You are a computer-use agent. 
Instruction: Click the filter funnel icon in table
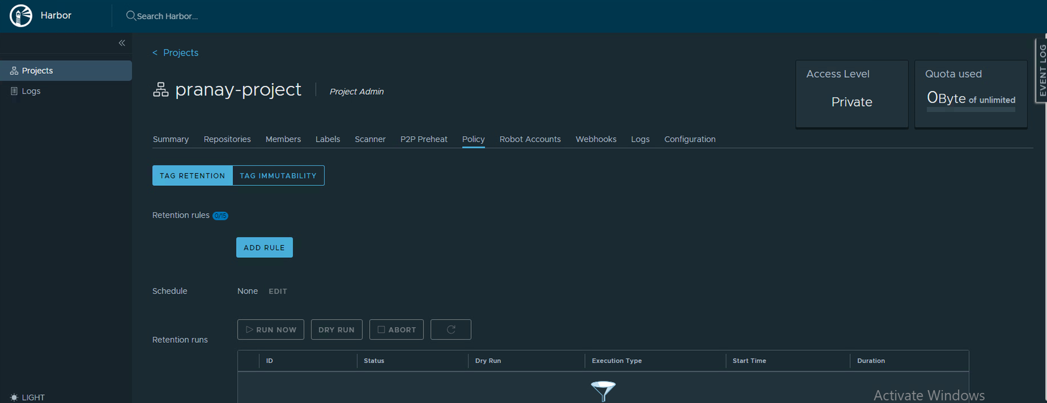coord(603,391)
